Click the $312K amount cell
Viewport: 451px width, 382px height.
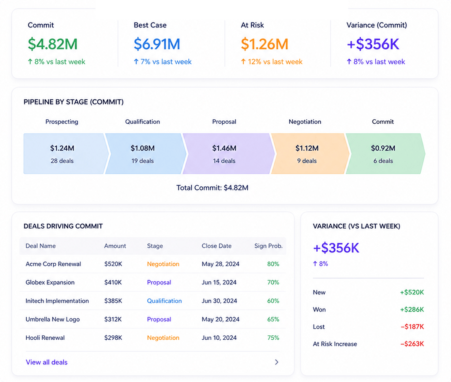113,319
